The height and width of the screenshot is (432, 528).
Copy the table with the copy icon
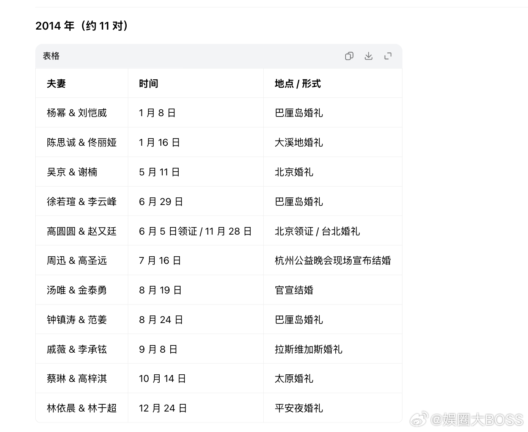click(x=349, y=56)
